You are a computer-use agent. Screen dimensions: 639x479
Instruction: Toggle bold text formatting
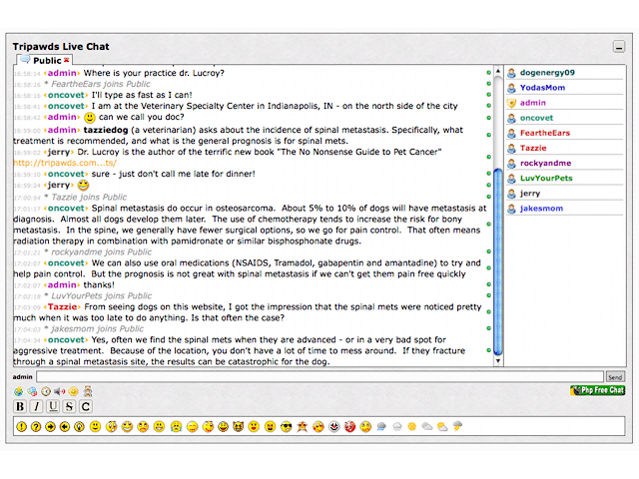tap(20, 406)
